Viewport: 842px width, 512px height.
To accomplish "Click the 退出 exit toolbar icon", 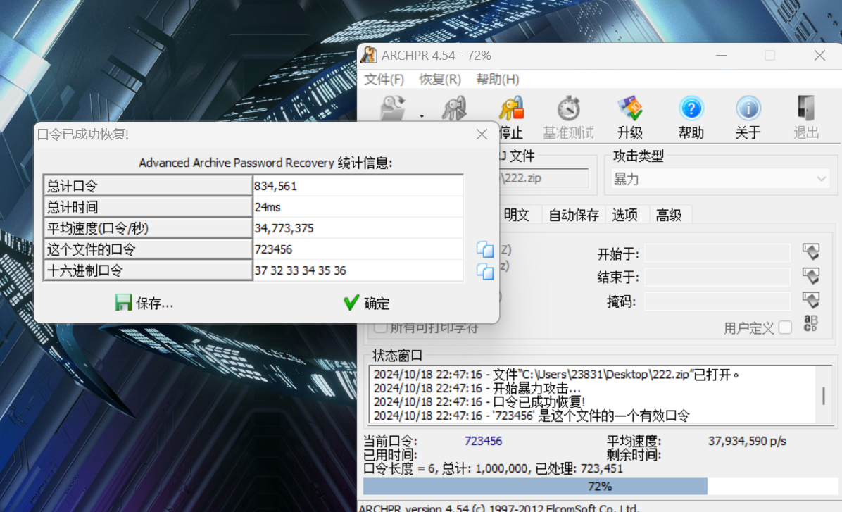I will 806,118.
